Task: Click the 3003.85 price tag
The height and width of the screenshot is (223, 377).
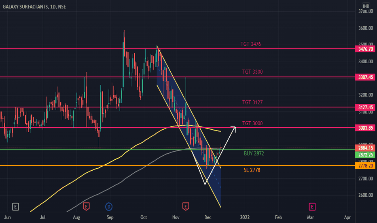Action: click(365, 128)
